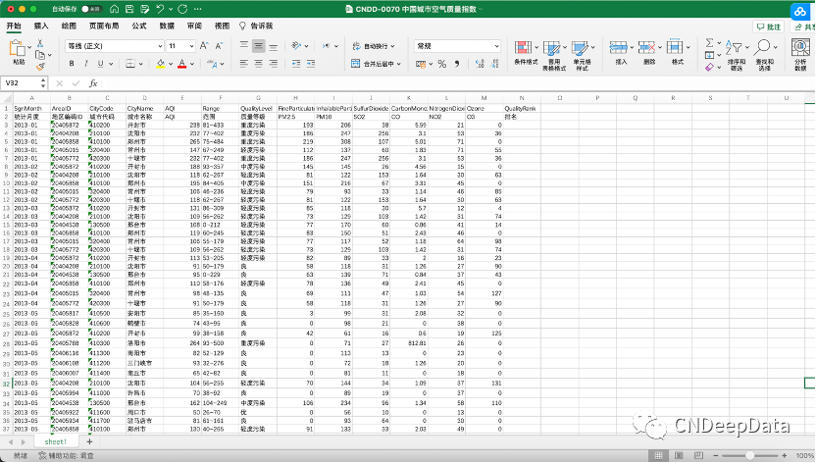Image resolution: width=816 pixels, height=463 pixels.
Task: Open the more options ellipsis in title bar
Action: click(198, 9)
